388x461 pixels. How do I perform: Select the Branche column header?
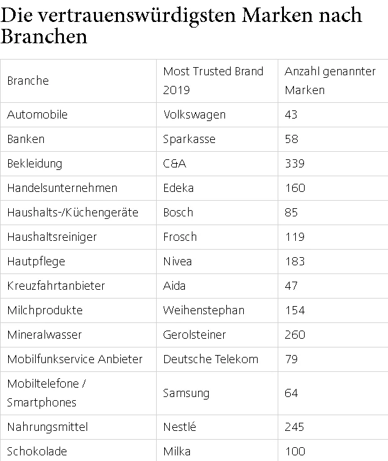[28, 81]
